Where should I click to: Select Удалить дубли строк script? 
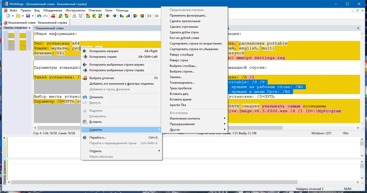pos(194,32)
